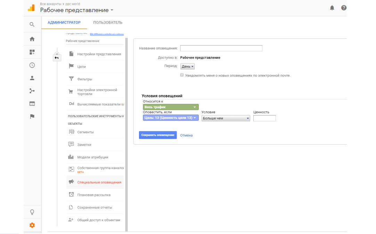Open the Audience person icon

pyautogui.click(x=32, y=78)
